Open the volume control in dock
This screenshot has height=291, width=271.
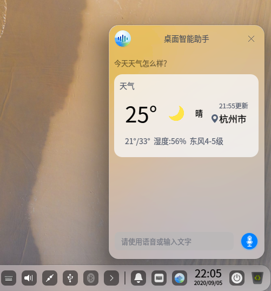tap(29, 278)
